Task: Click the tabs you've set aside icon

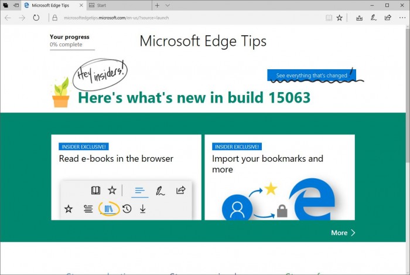Action: [x=5, y=5]
